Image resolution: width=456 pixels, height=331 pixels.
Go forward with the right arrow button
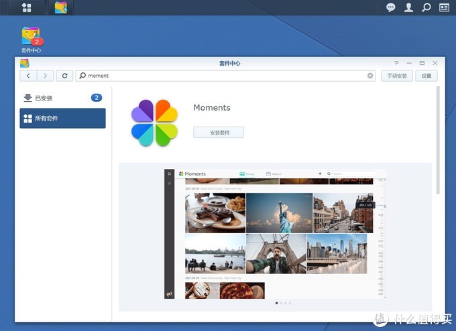(45, 76)
